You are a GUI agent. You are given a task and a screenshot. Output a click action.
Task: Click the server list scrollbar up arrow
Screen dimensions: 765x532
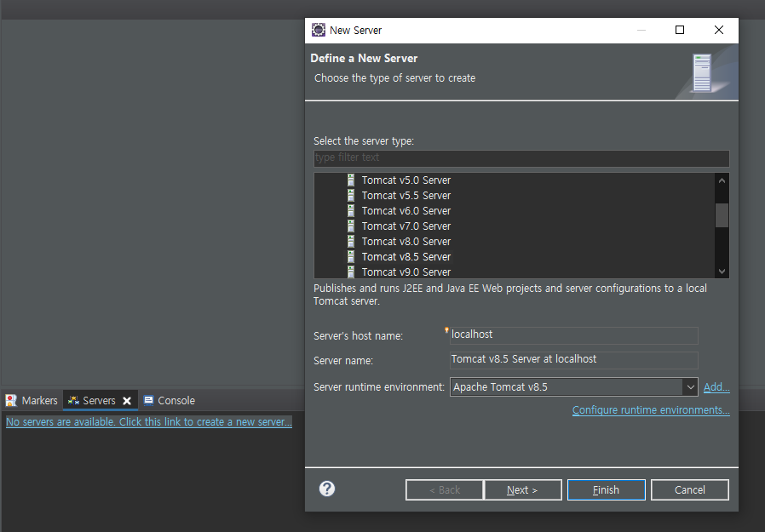[x=722, y=180]
